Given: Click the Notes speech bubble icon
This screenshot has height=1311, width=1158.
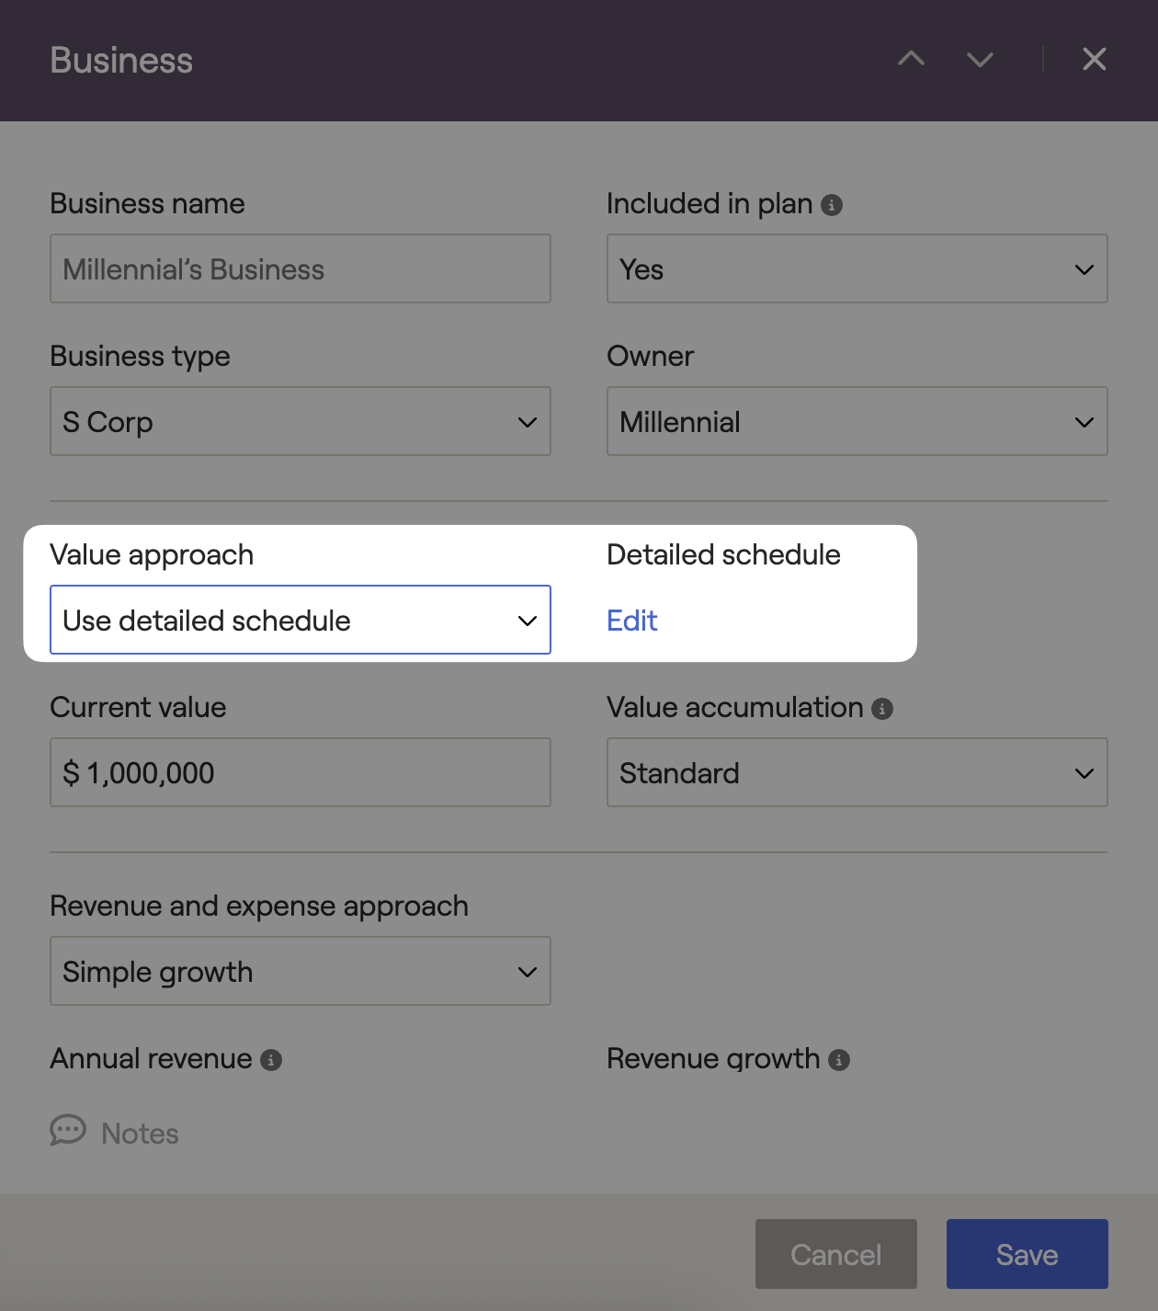Looking at the screenshot, I should point(68,1131).
